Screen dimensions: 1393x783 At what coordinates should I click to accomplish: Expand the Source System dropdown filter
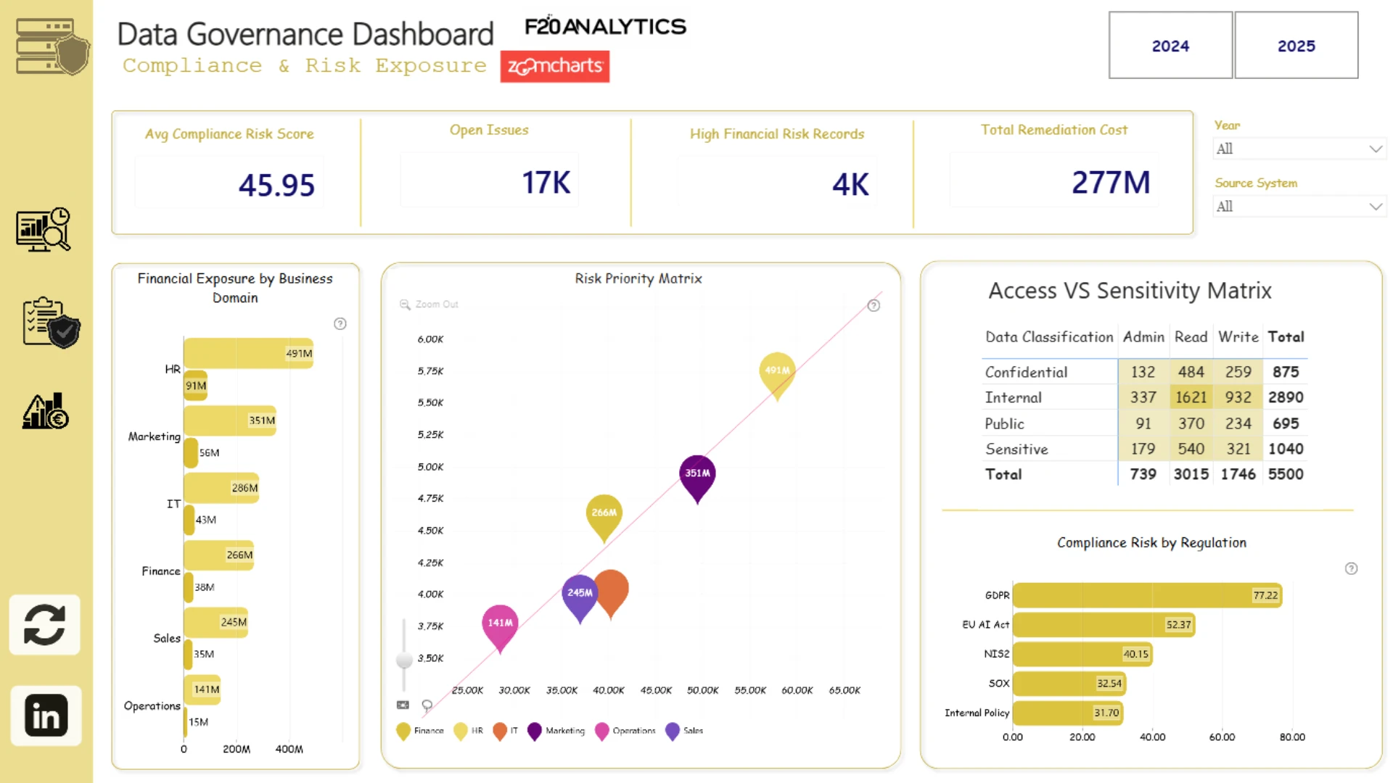1299,207
